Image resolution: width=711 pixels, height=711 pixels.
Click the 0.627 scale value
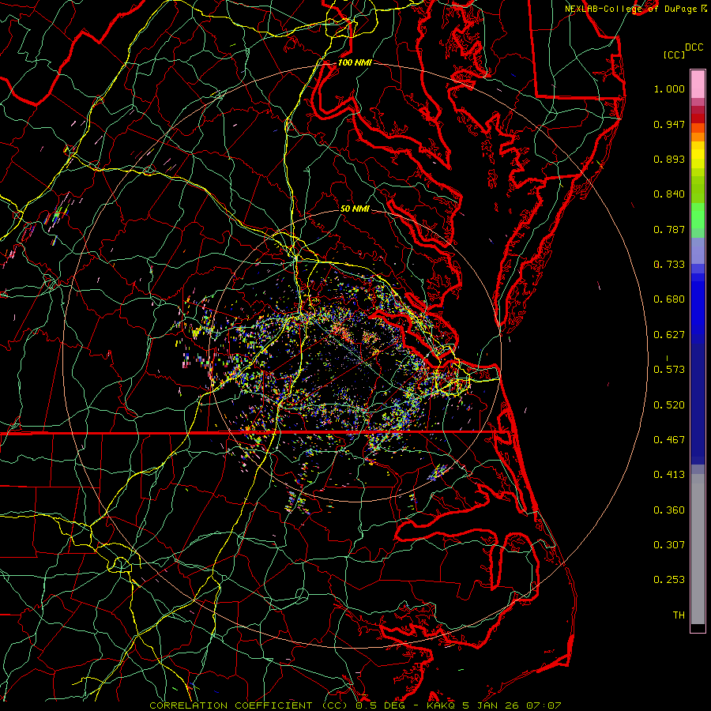(669, 335)
